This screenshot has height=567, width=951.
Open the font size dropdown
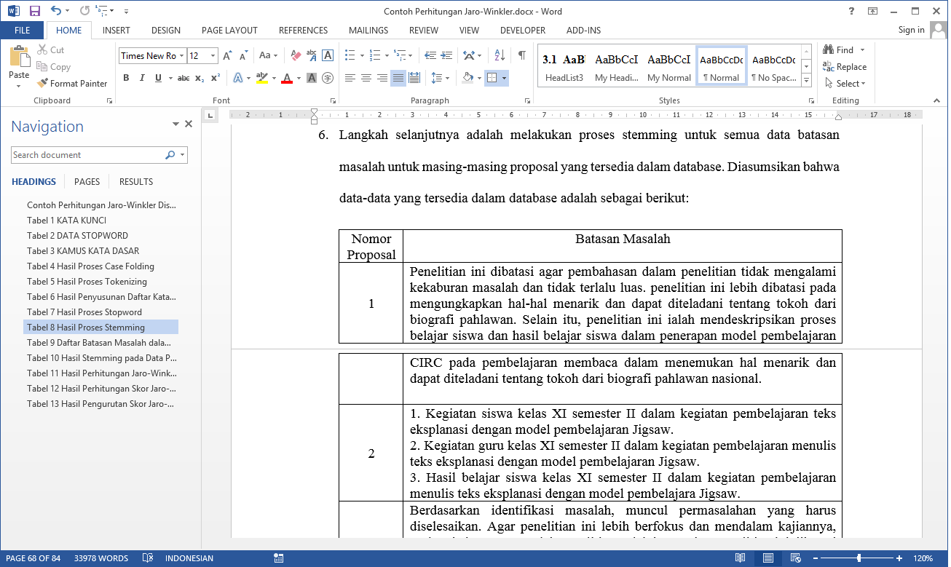(x=213, y=56)
